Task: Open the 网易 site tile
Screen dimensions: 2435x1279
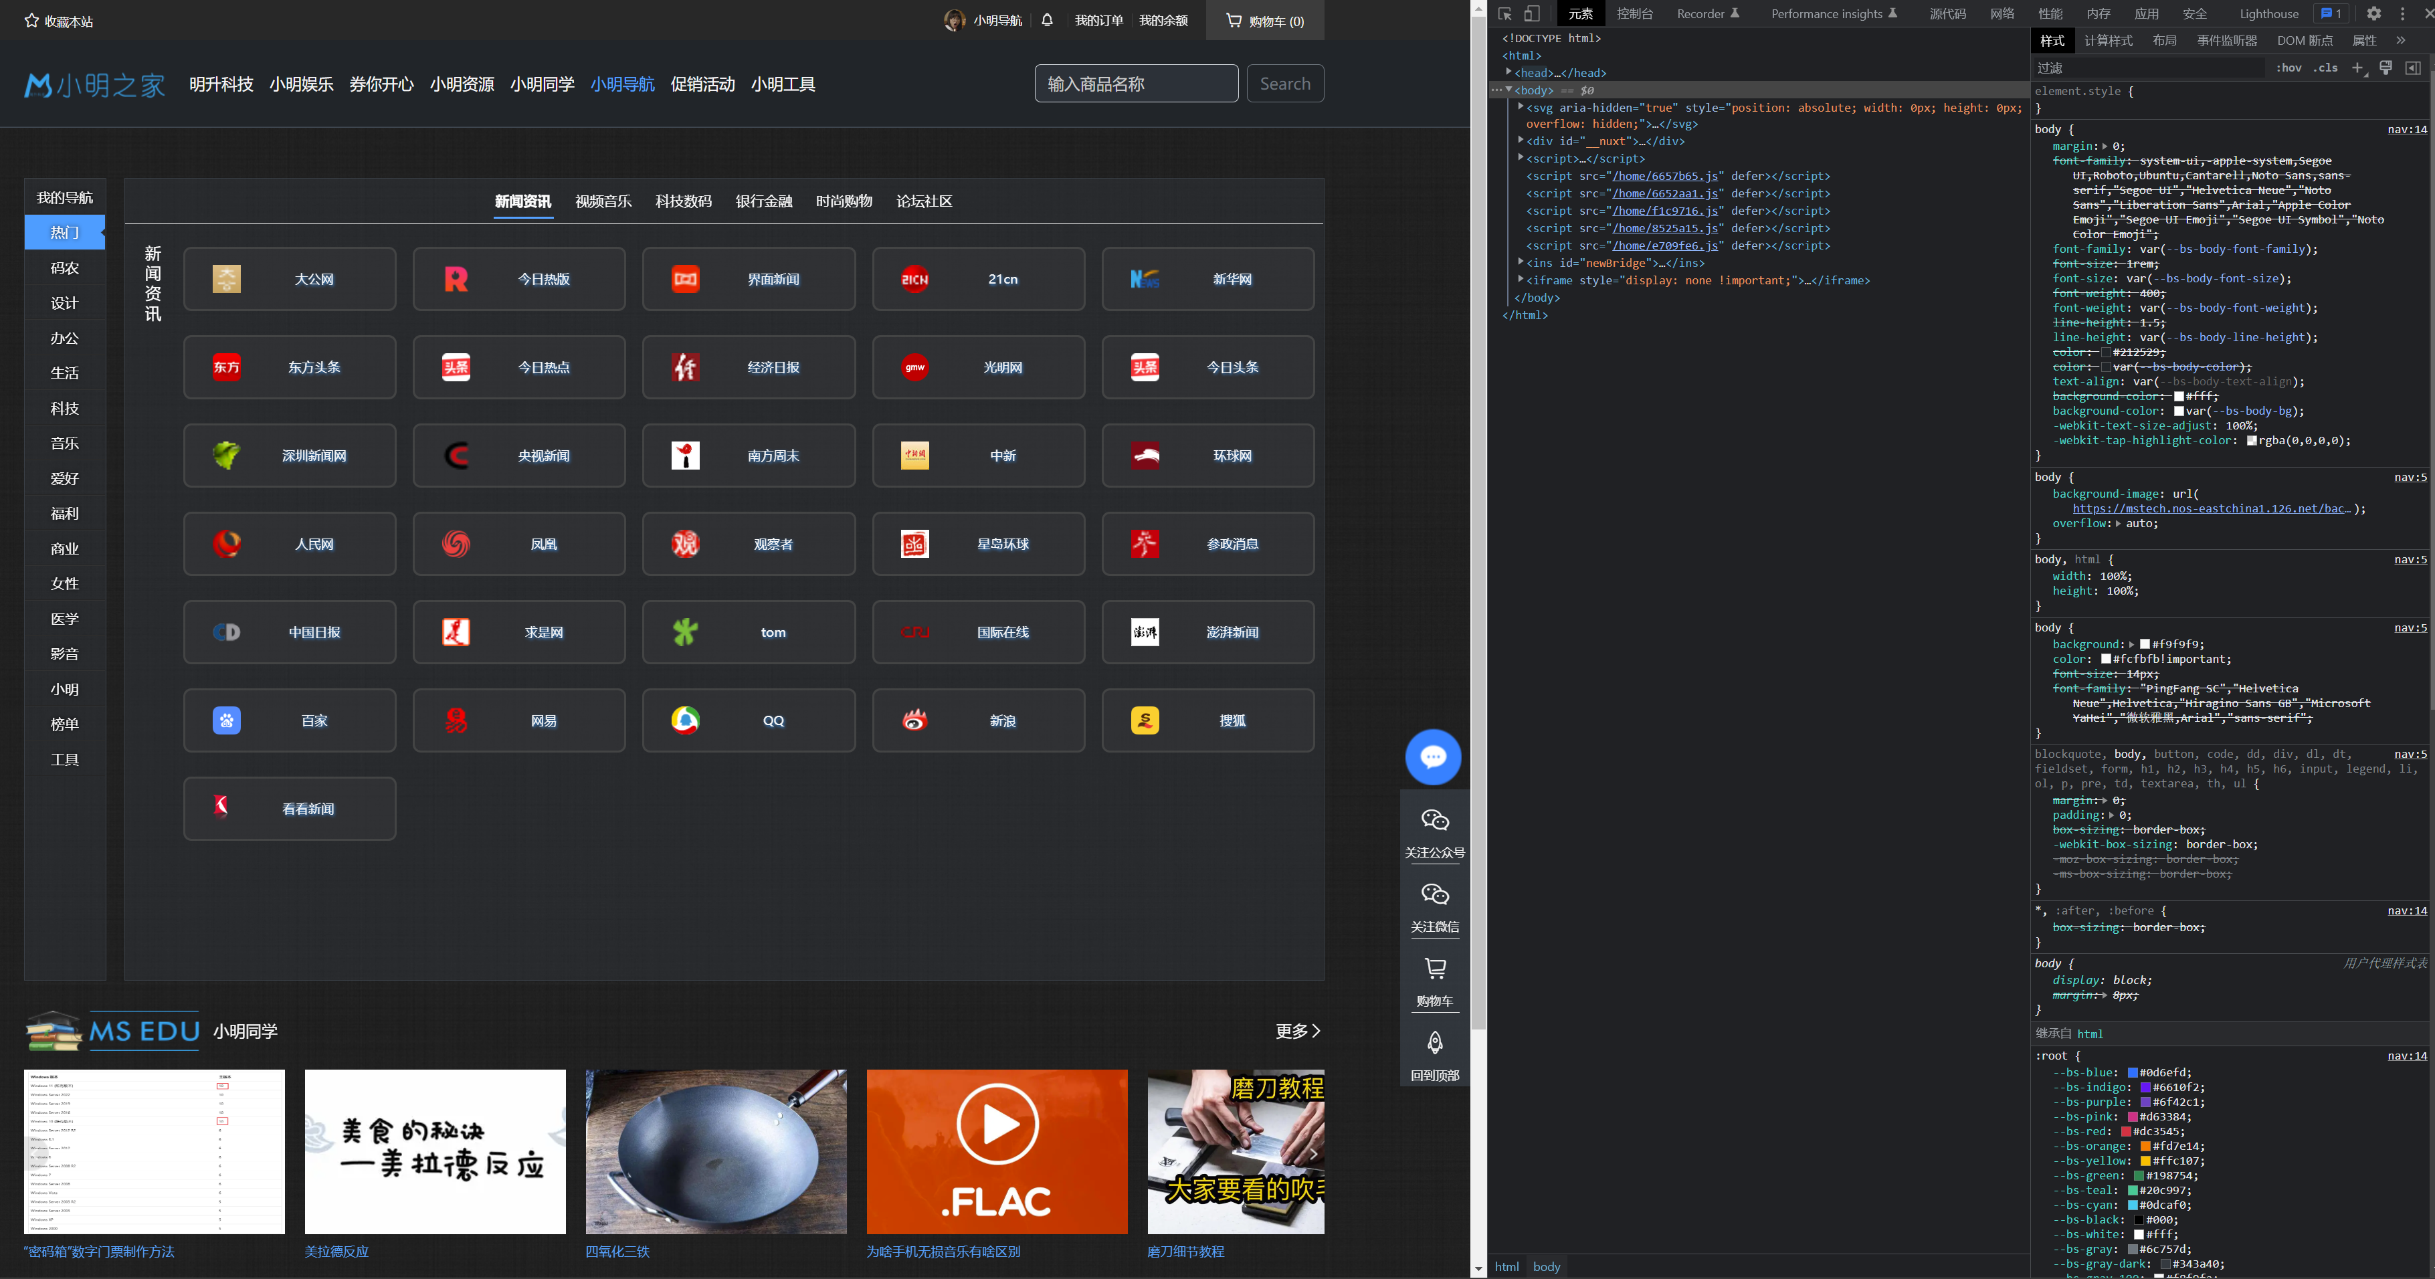Action: pos(519,720)
